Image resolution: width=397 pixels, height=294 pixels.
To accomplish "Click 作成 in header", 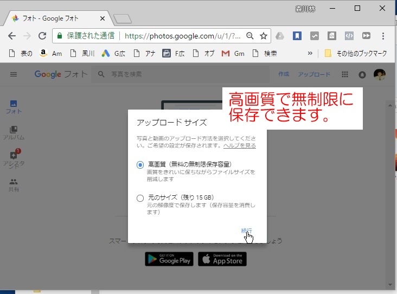I will (x=284, y=74).
